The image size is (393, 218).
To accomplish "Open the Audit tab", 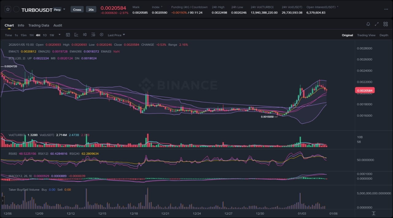I will (x=58, y=25).
